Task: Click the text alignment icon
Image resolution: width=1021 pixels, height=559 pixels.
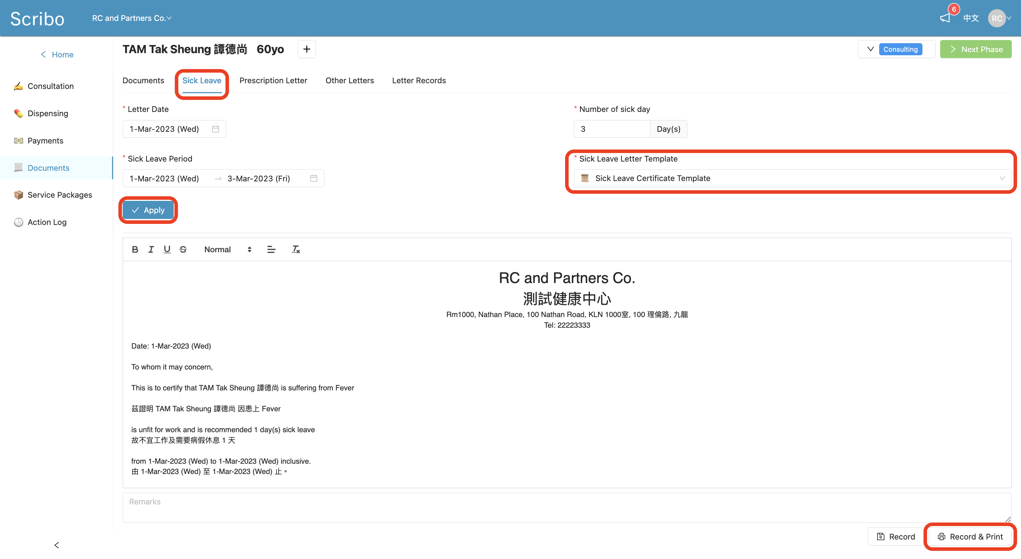Action: coord(271,249)
